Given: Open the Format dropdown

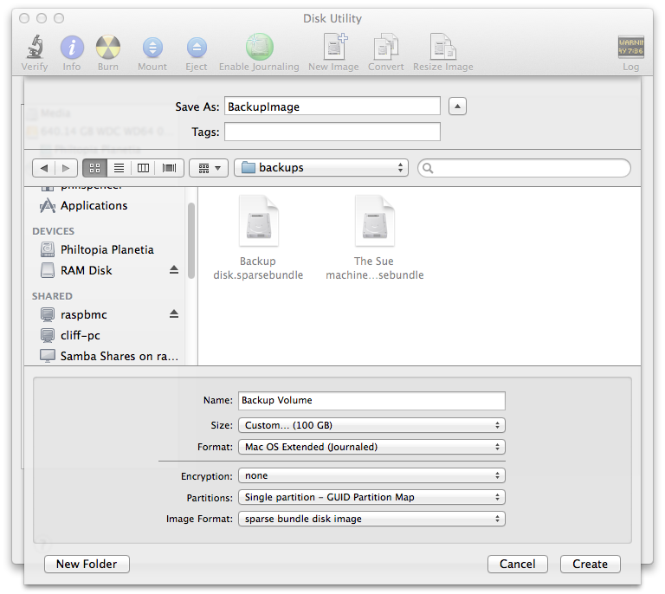Looking at the screenshot, I should pos(371,447).
